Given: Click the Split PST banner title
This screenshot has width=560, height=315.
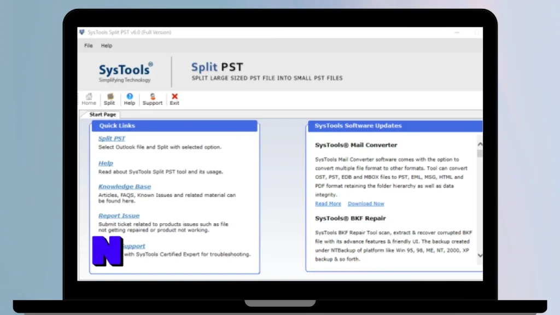Looking at the screenshot, I should pos(217,67).
